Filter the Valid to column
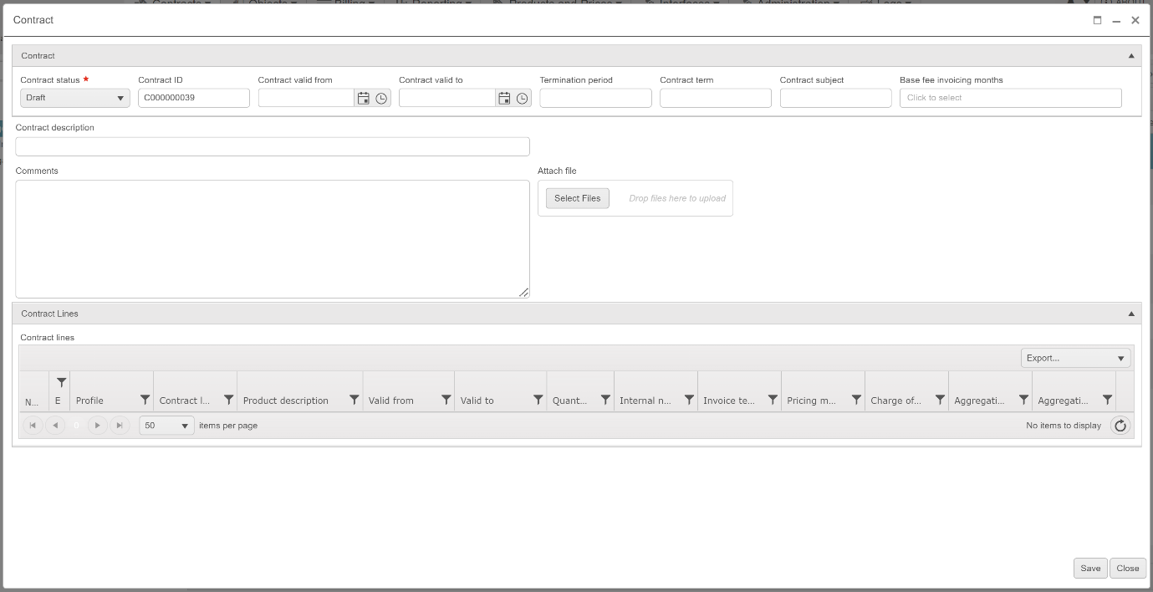 click(x=538, y=401)
